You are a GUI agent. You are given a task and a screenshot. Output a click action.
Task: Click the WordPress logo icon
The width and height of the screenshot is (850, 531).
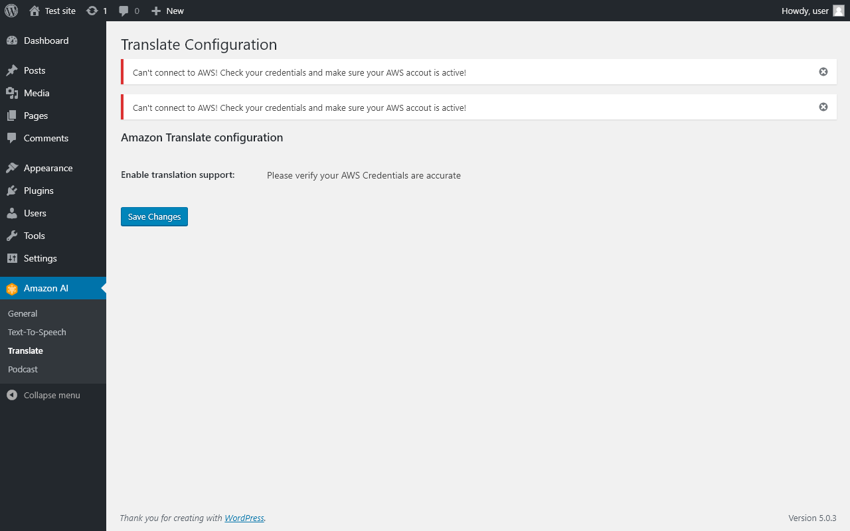[11, 11]
